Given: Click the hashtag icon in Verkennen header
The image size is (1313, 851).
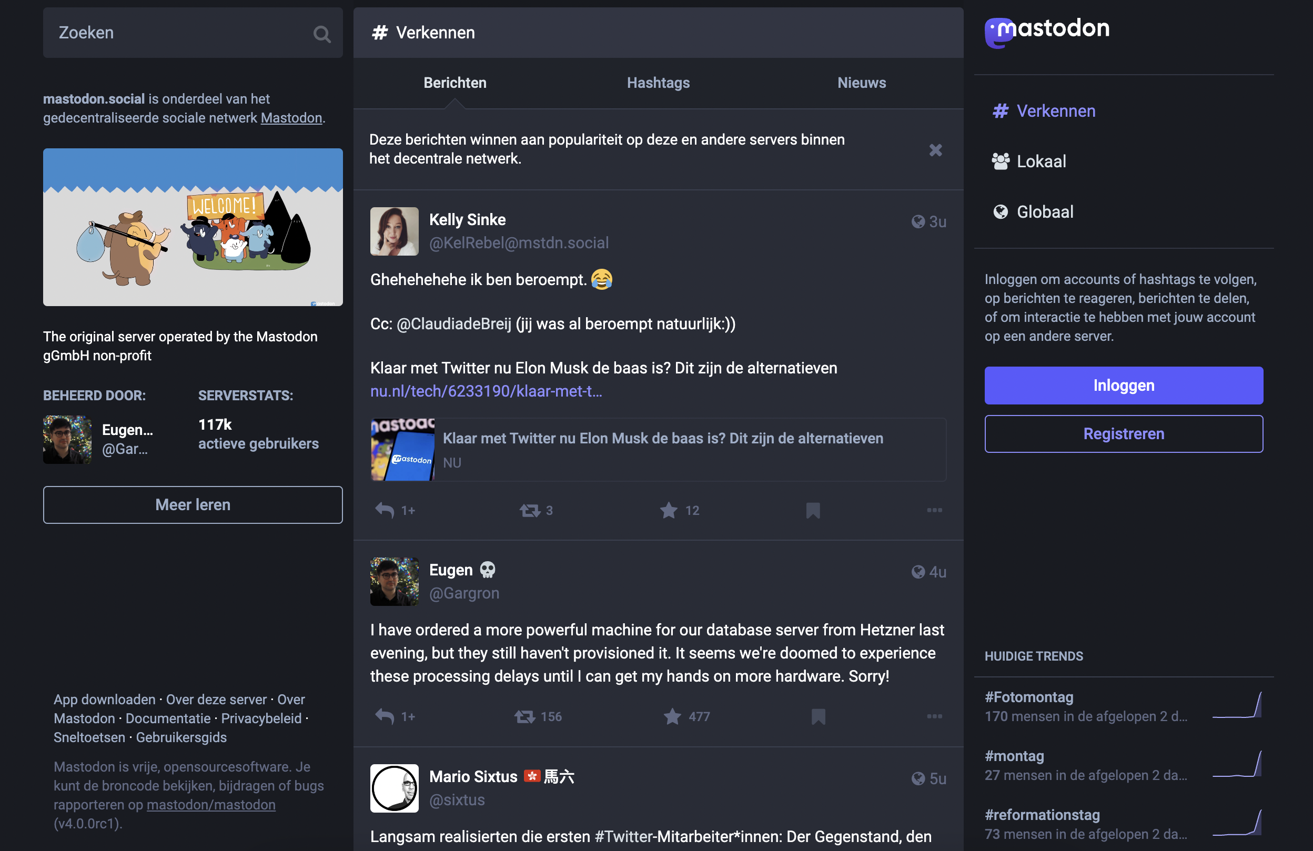Looking at the screenshot, I should coord(380,33).
